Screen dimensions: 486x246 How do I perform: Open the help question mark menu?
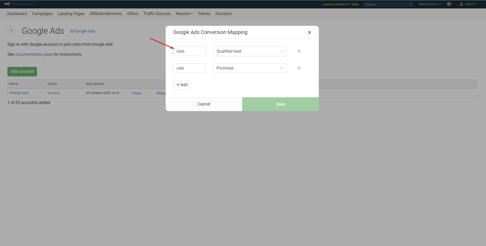coord(450,4)
